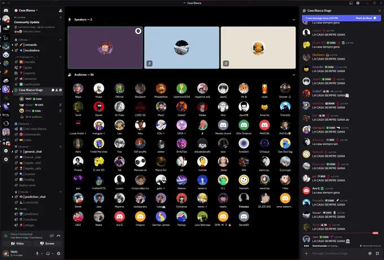Open microphone input options arrow

[x=42, y=254]
